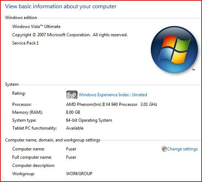202x182 pixels.
Task: Click the shield icon beside Change settings
Action: (164, 149)
